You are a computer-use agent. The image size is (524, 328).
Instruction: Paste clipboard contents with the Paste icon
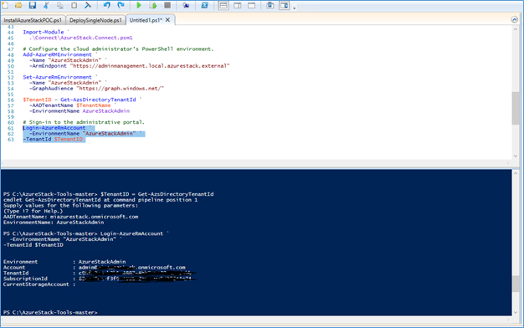pos(74,5)
